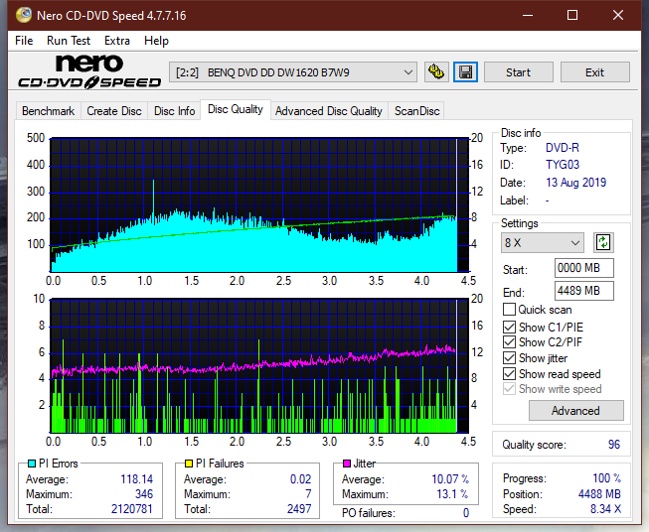Maximize the Nero CD-DVD Speed window
Image resolution: width=649 pixels, height=532 pixels.
coord(572,15)
